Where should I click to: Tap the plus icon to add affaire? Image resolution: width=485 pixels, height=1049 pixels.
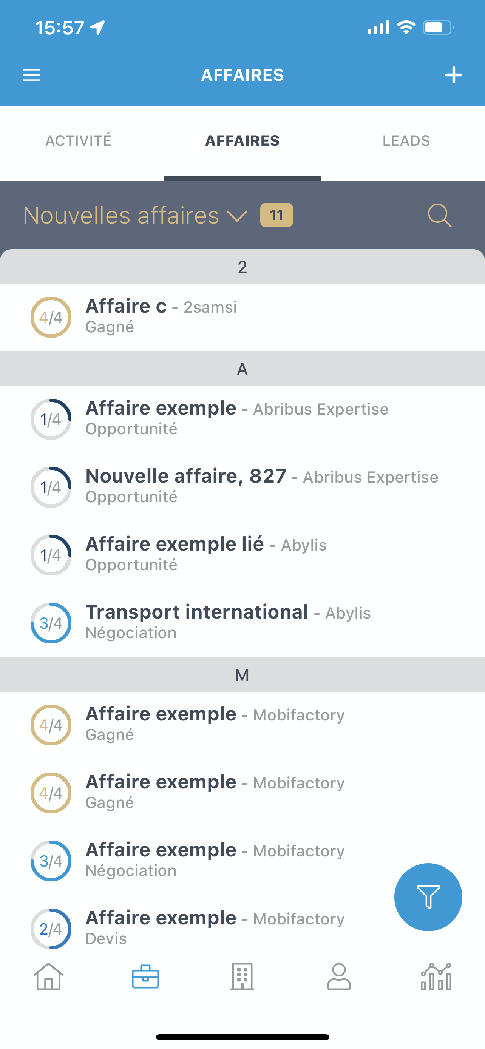[453, 76]
